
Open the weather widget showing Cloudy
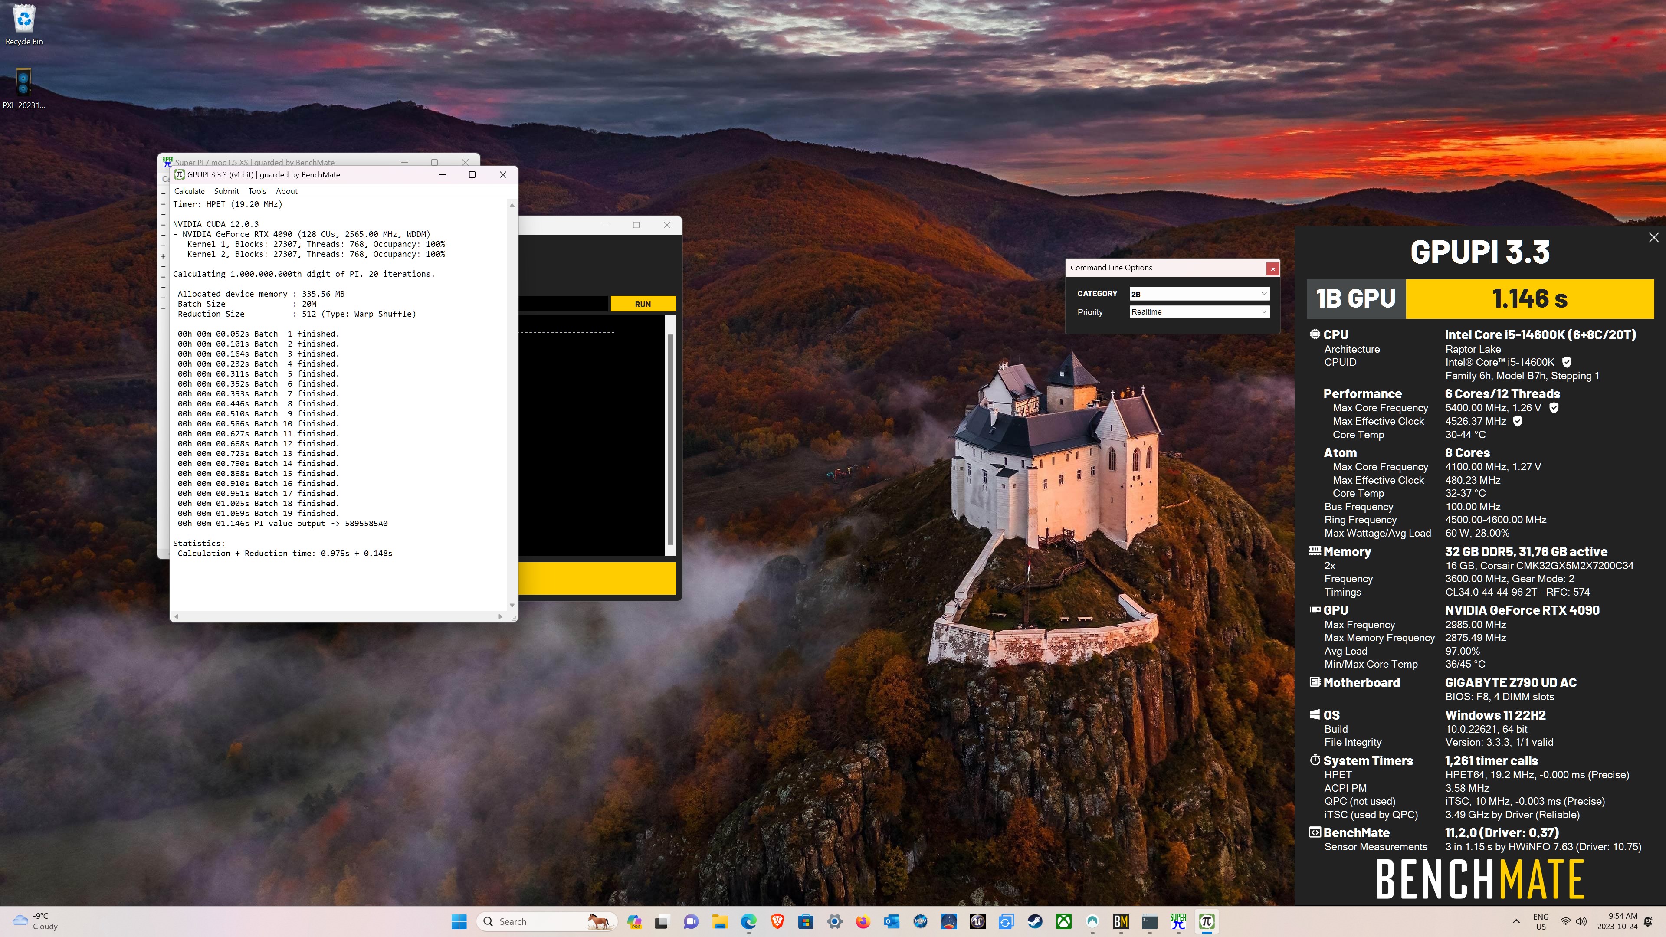point(36,921)
